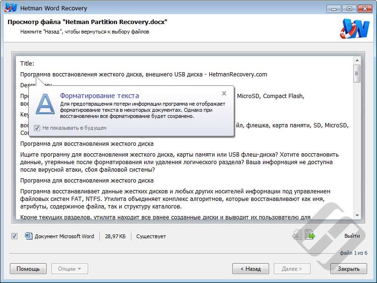Click the next file icon with green arrow
The height and width of the screenshot is (283, 377).
pos(310,234)
